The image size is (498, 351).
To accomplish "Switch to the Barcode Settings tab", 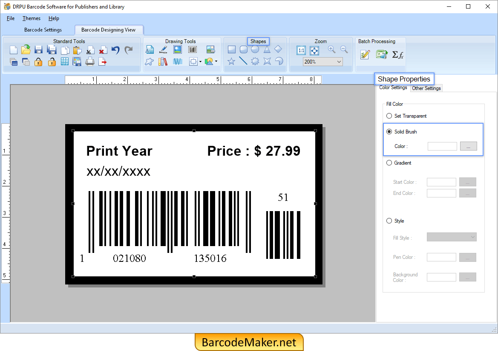I will click(x=43, y=30).
